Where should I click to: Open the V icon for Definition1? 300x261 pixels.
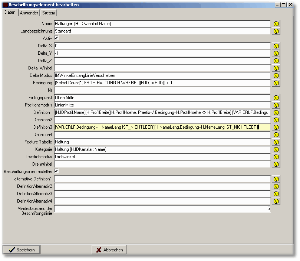pyautogui.click(x=276, y=112)
